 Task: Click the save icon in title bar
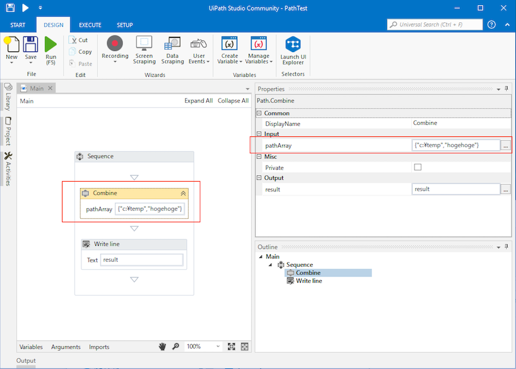[x=10, y=7]
